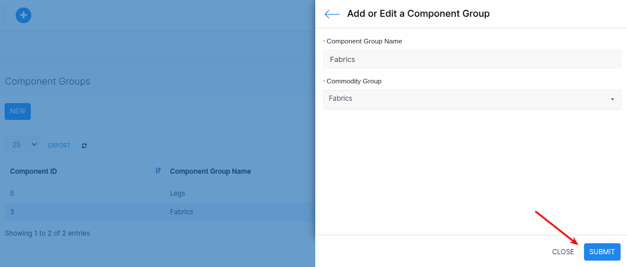Click the sort icon beside Component ID
Image resolution: width=627 pixels, height=267 pixels.
point(158,171)
